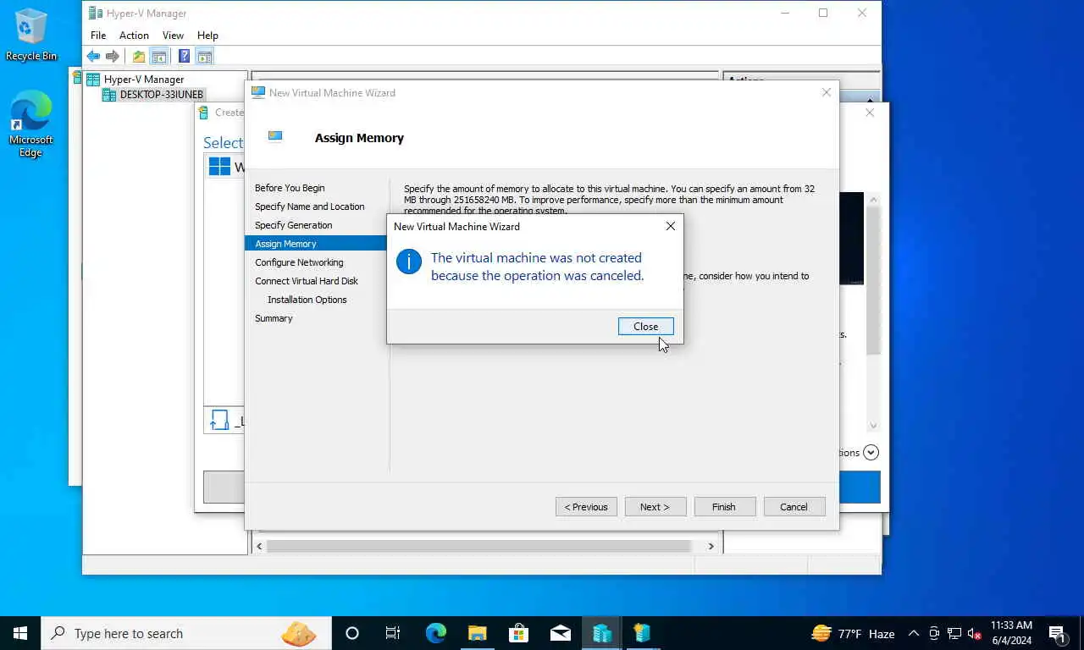Open Microsoft Store from taskbar
Image resolution: width=1084 pixels, height=650 pixels.
tap(518, 633)
